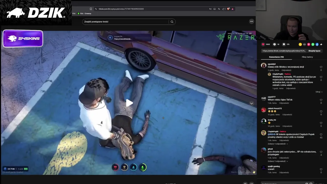The height and width of the screenshot is (184, 327).
Task: Select the video URL link field
Action: 284,51
